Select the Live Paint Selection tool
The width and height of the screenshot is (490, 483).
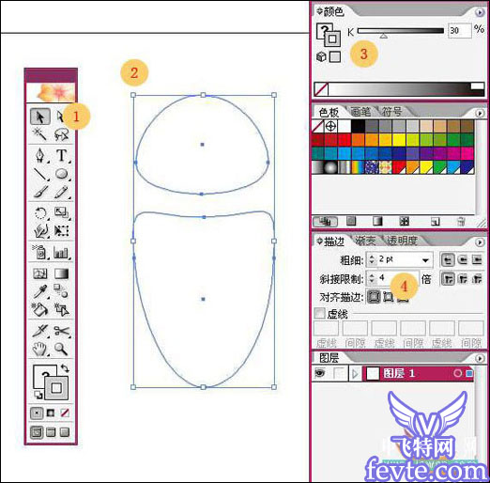[61, 309]
